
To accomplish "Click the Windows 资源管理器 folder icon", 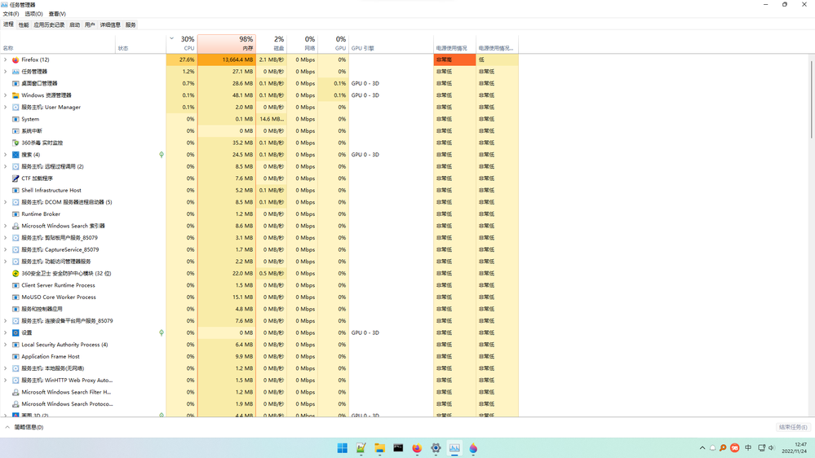I will point(16,95).
